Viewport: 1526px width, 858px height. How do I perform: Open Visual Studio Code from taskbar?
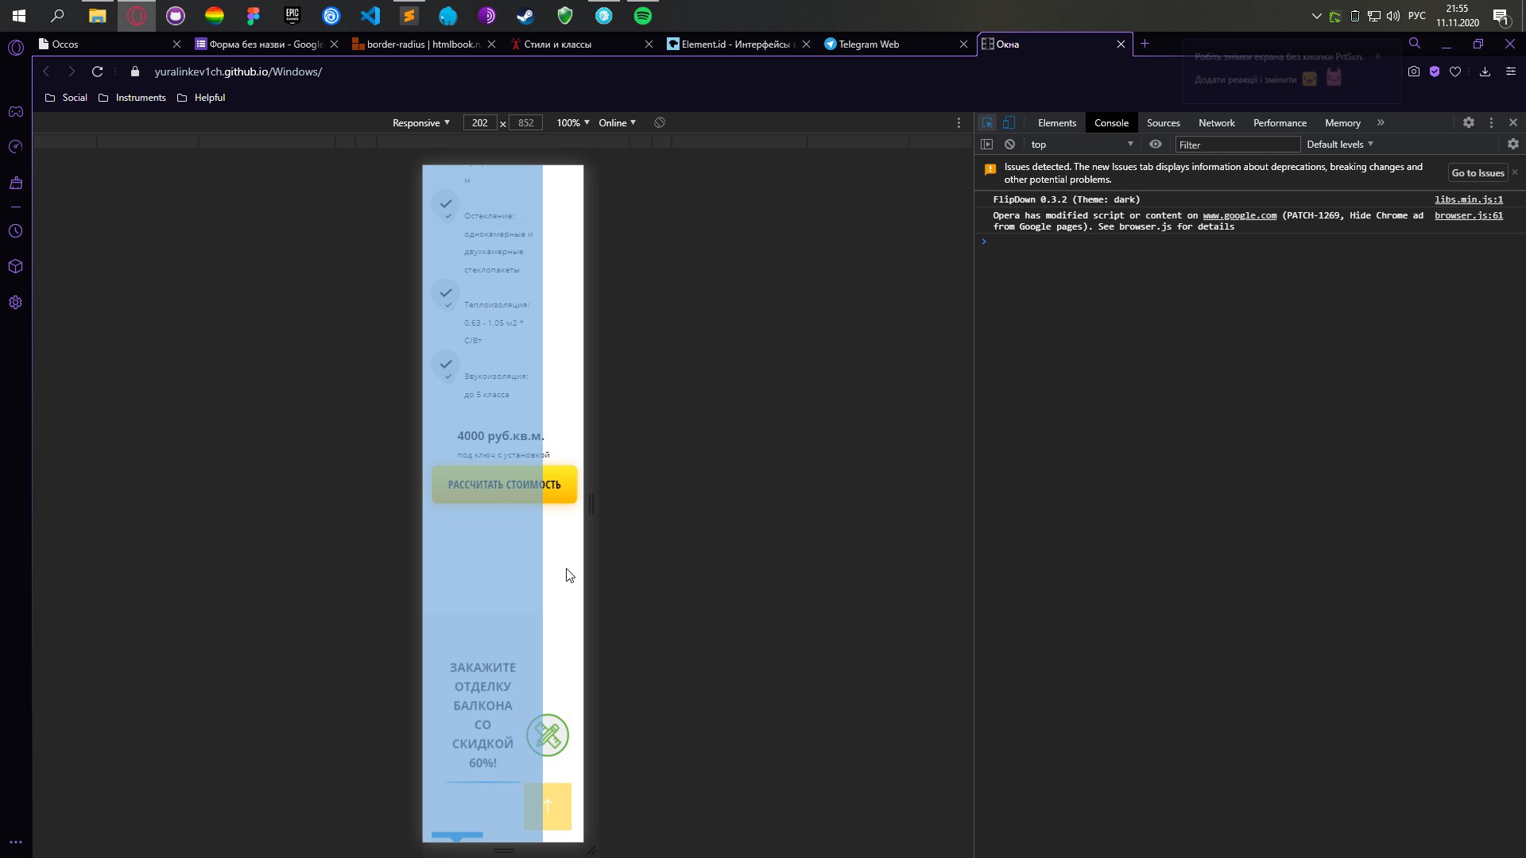click(x=370, y=16)
